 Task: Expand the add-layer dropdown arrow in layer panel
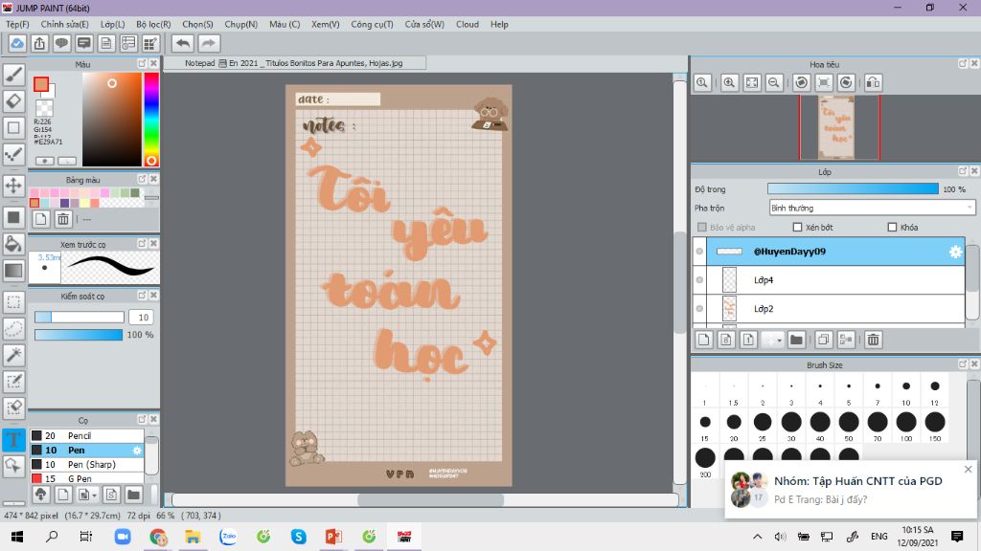pos(780,340)
